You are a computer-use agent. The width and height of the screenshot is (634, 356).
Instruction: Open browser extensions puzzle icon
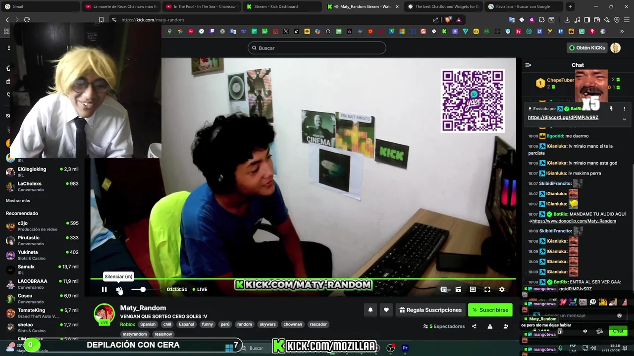[x=541, y=20]
